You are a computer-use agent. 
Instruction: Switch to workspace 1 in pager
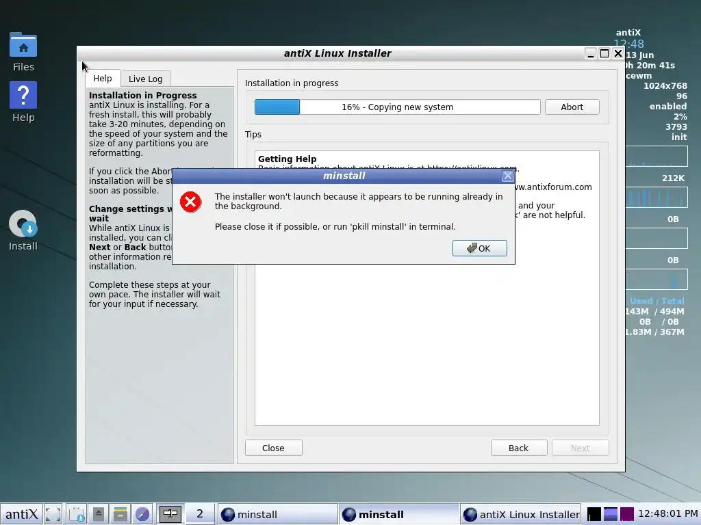[x=170, y=514]
